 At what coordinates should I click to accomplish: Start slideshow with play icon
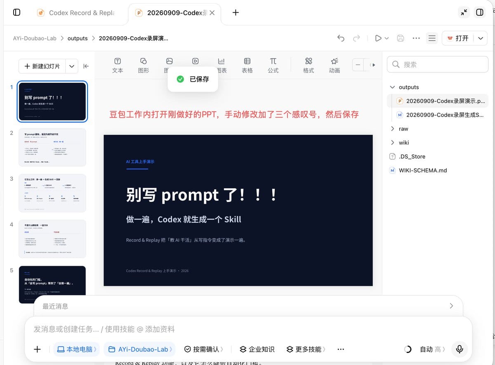(x=378, y=38)
